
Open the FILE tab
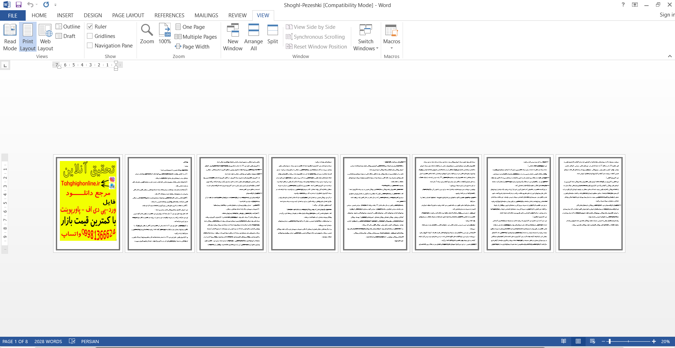pos(13,15)
